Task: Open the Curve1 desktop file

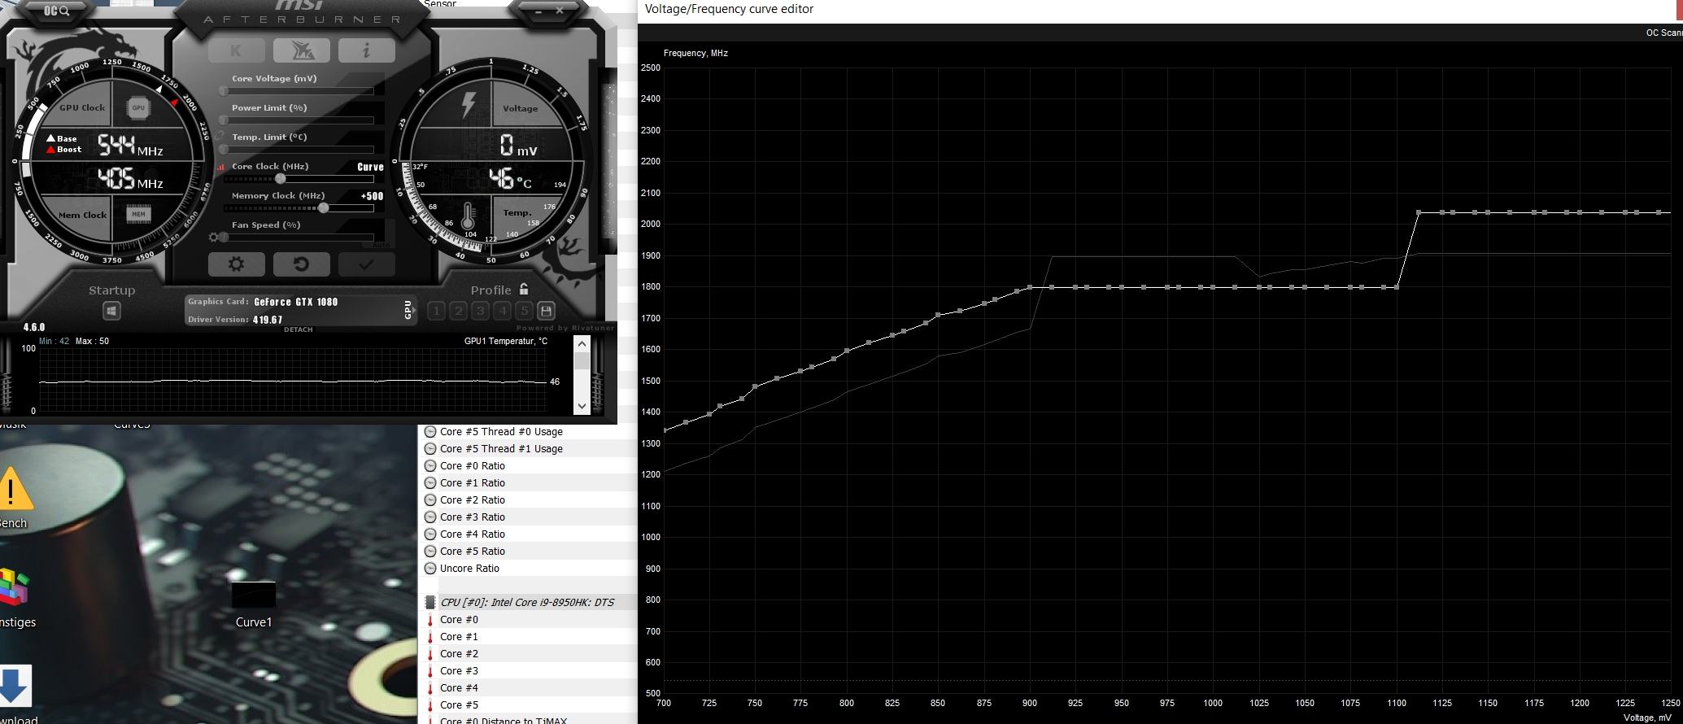Action: (254, 605)
